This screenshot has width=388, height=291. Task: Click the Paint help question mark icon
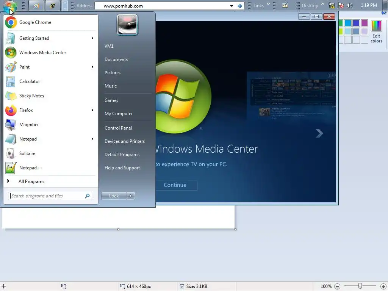pos(384,13)
